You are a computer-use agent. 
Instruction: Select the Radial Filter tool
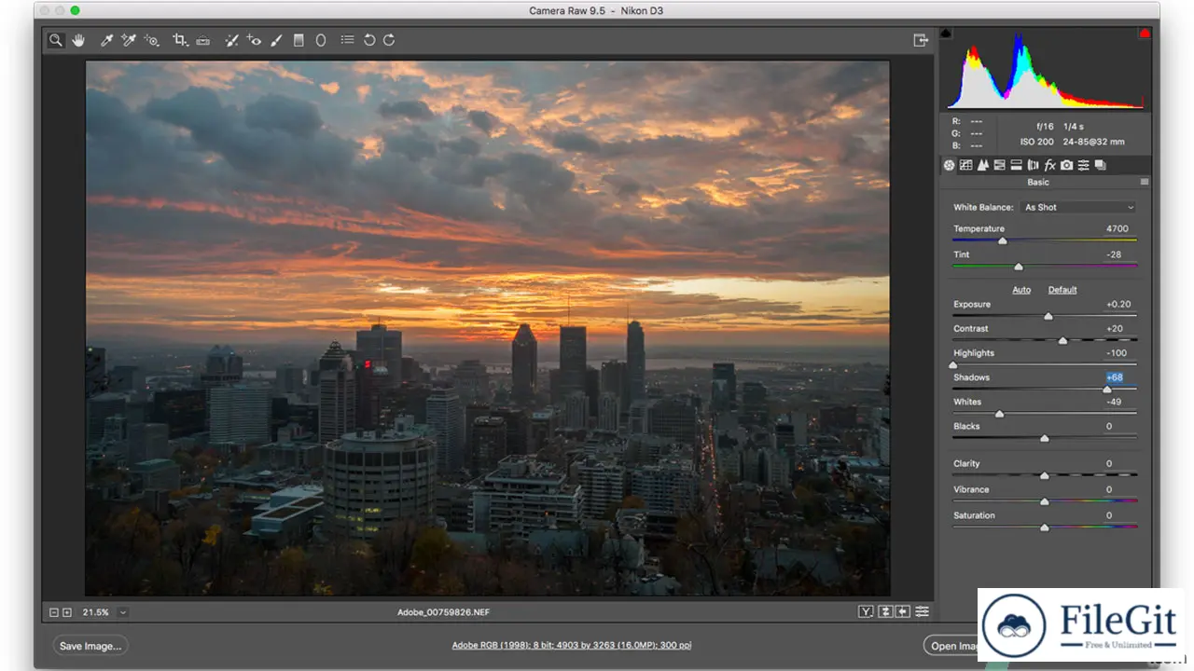tap(321, 40)
